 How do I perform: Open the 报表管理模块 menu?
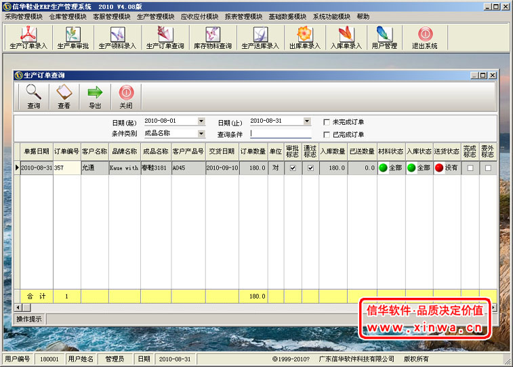[243, 17]
